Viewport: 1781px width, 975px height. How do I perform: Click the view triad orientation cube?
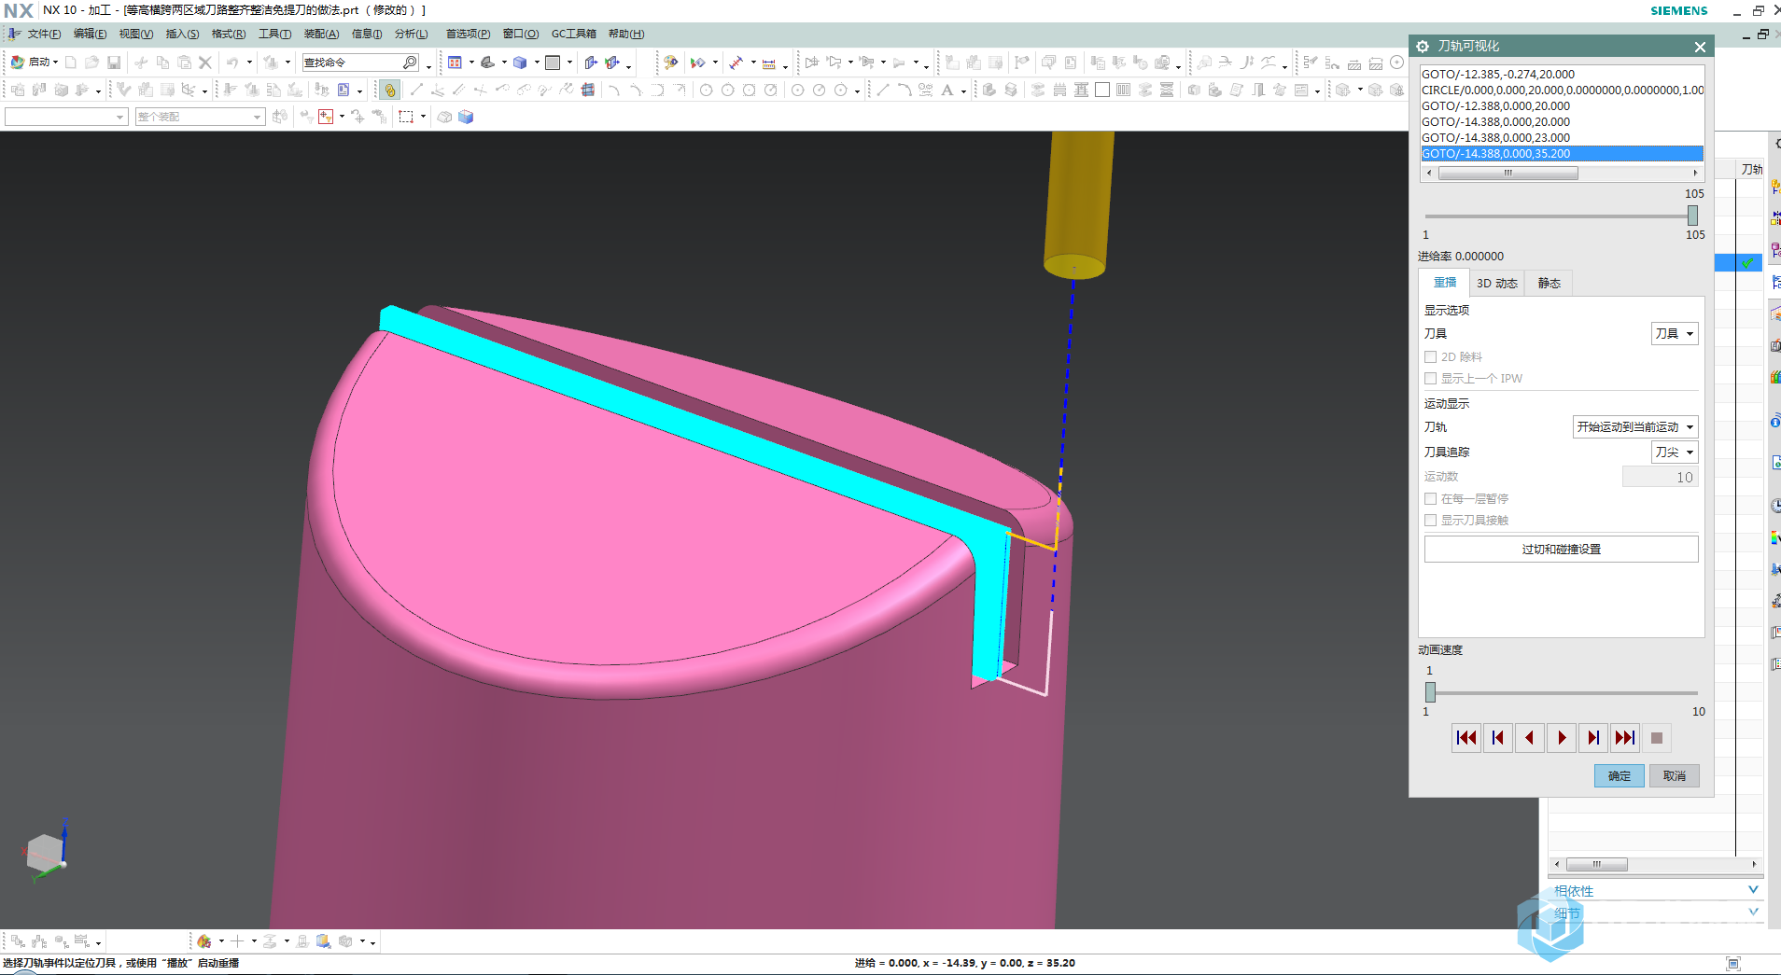pos(44,851)
